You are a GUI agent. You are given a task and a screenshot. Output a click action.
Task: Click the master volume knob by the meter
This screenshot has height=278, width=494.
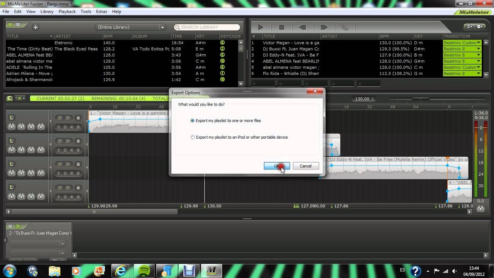click(480, 209)
